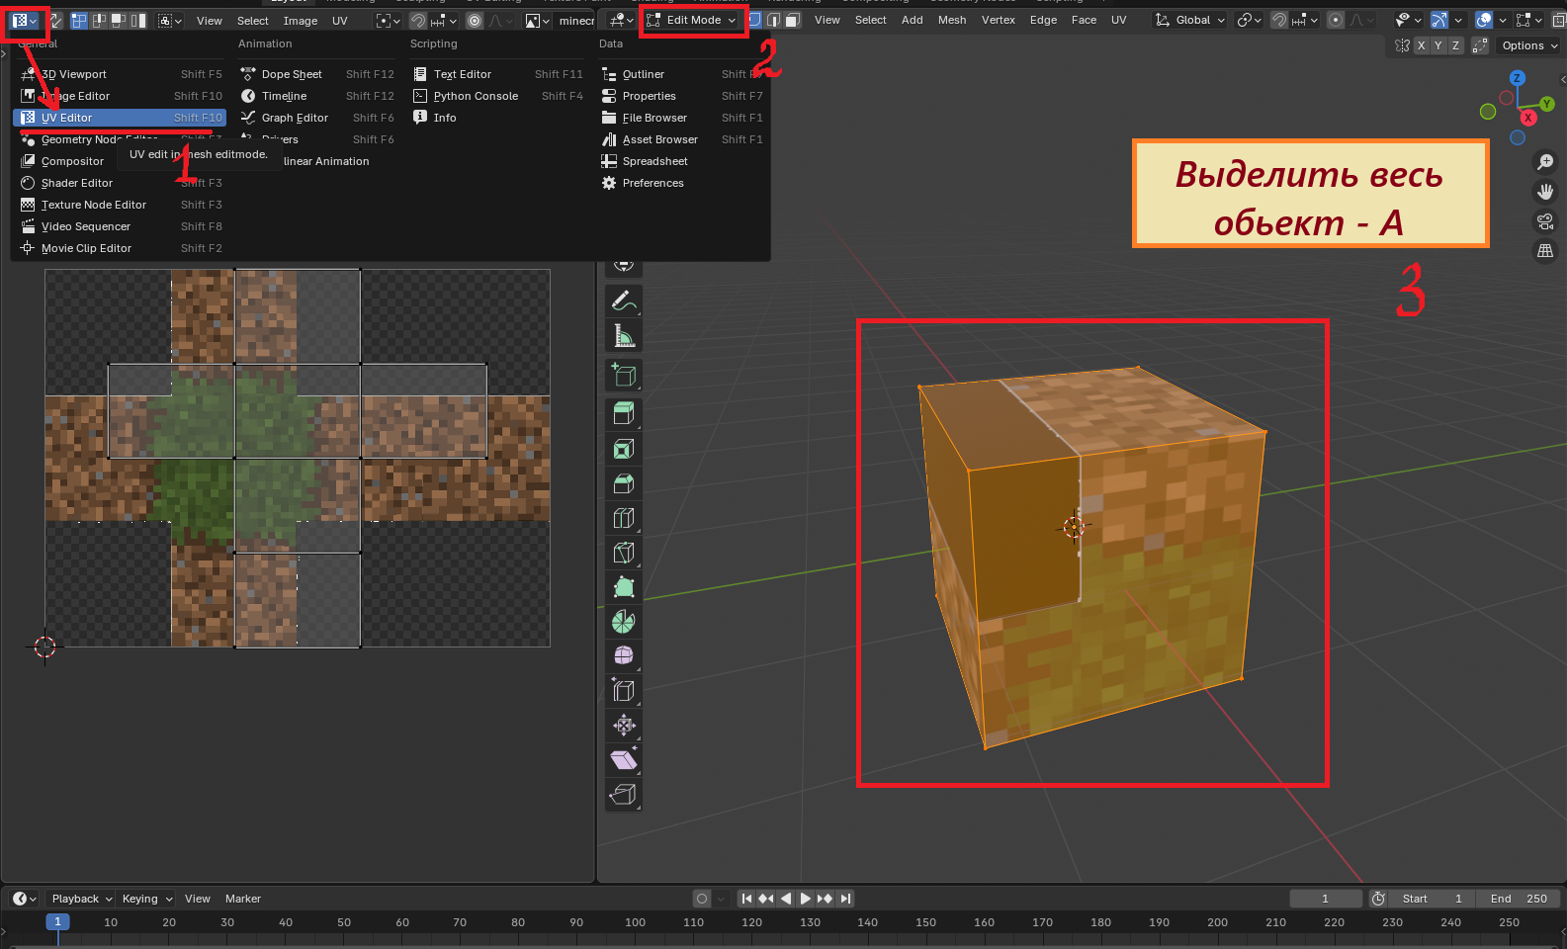Open the Vertex menu

point(998,20)
